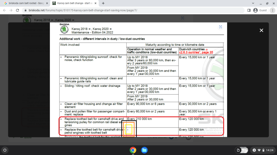
Task: Click the Chrome icon on the shelf
Action: tap(133, 150)
